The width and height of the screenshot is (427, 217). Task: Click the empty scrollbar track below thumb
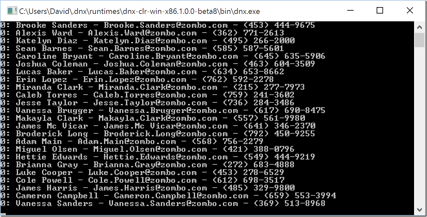[420, 126]
